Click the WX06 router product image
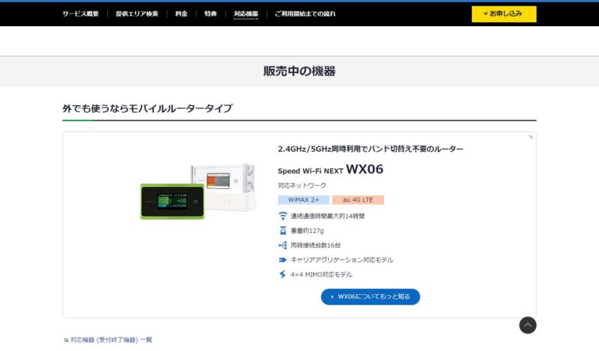The height and width of the screenshot is (351, 599). tap(198, 191)
